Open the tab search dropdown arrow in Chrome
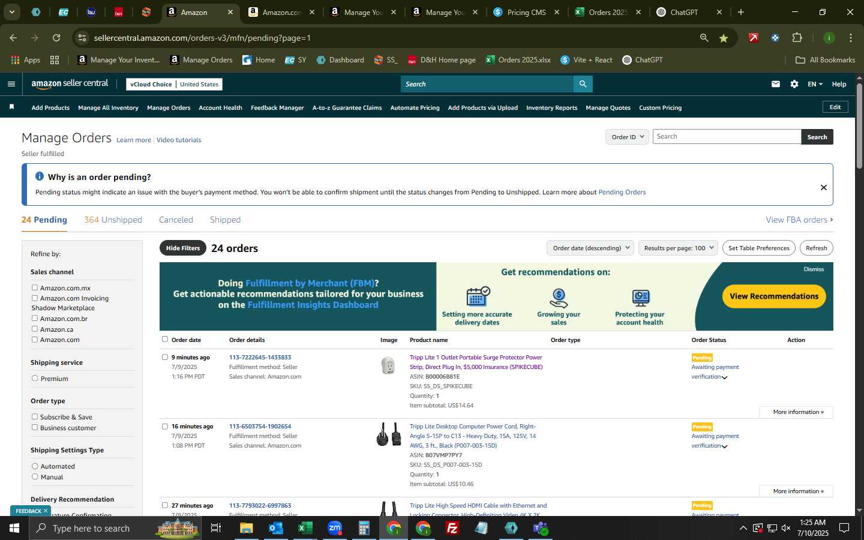Image resolution: width=864 pixels, height=540 pixels. point(12,12)
